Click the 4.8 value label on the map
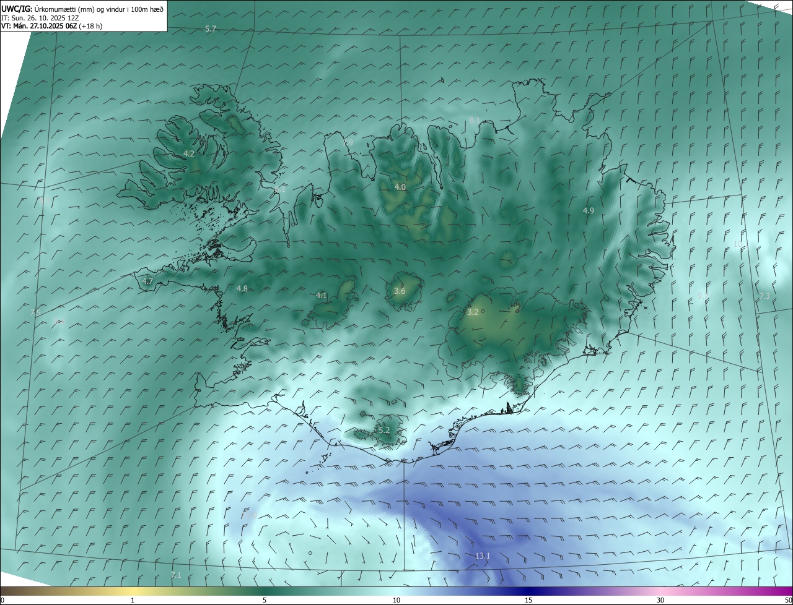The height and width of the screenshot is (605, 793). (242, 288)
